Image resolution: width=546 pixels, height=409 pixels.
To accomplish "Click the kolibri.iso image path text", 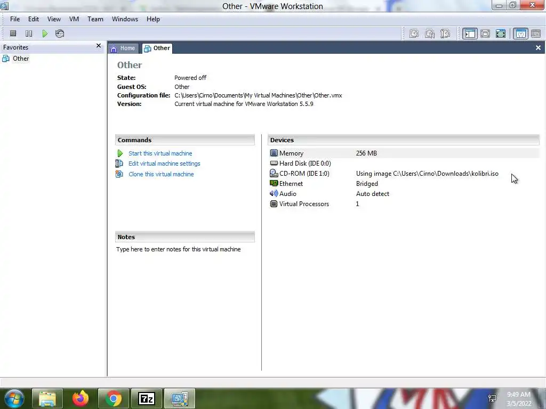I will pos(427,174).
